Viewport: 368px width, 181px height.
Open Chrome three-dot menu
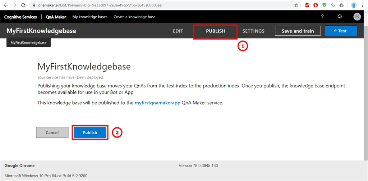point(363,5)
